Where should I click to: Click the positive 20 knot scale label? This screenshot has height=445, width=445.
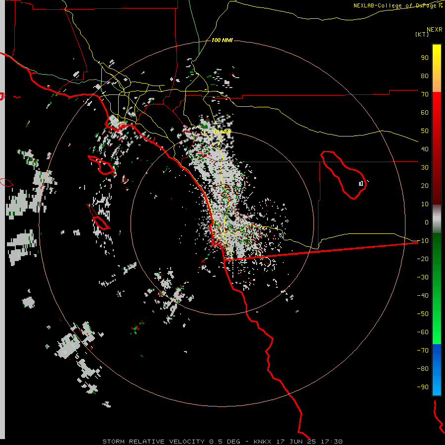click(x=425, y=185)
